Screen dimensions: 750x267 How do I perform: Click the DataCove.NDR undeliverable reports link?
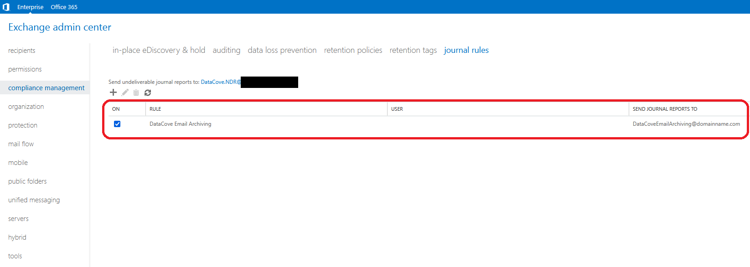[x=221, y=82]
